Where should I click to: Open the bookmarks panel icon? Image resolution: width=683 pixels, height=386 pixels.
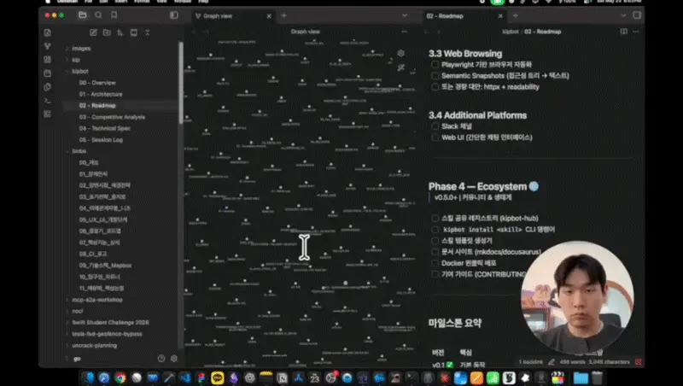point(114,15)
